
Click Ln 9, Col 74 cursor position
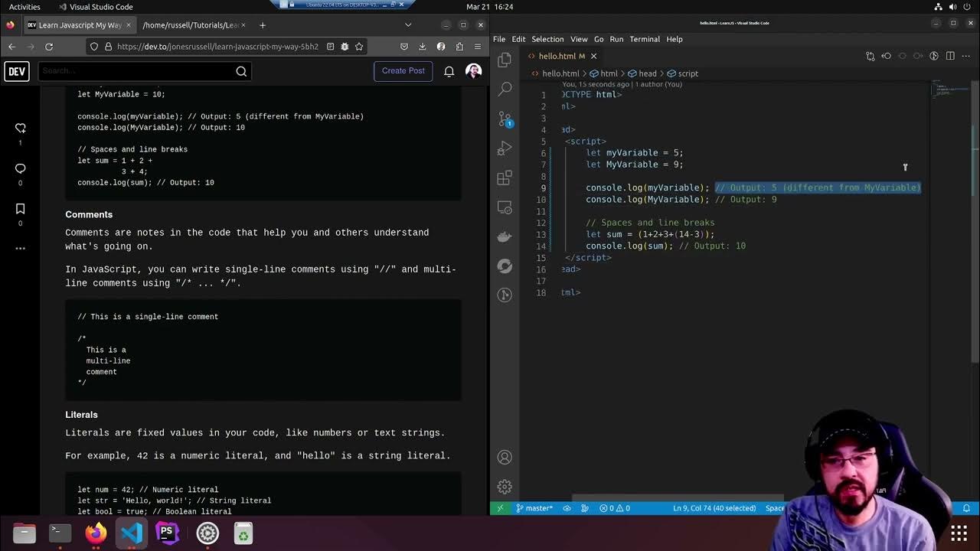pyautogui.click(x=714, y=508)
